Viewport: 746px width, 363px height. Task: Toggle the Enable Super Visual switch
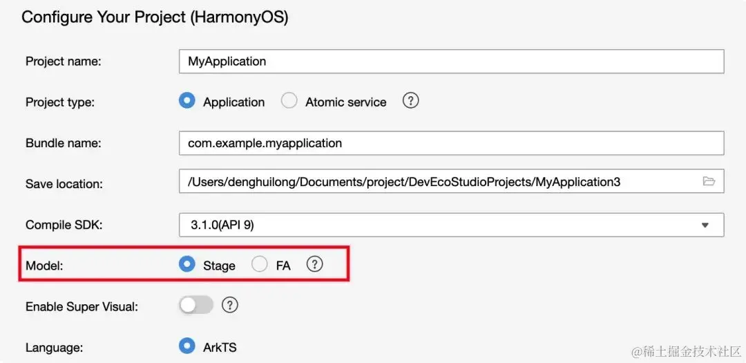196,305
